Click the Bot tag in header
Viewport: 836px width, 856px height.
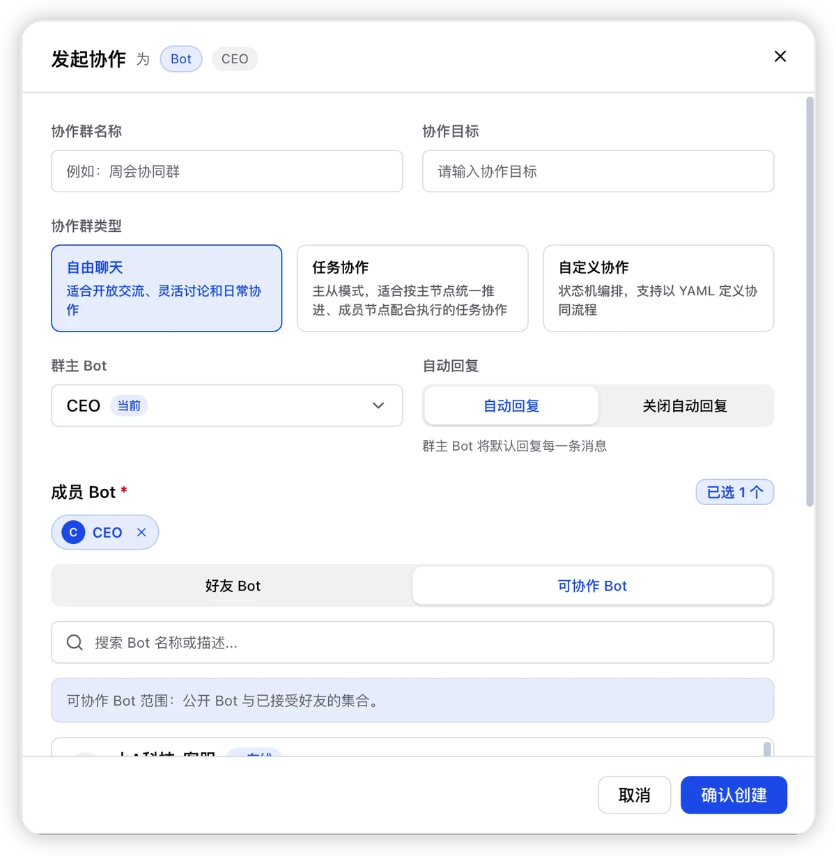click(x=181, y=59)
